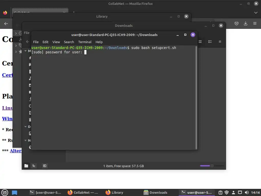Image resolution: width=261 pixels, height=196 pixels.
Task: Collapse Network section in Downloads sidebar
Action: click(25, 140)
